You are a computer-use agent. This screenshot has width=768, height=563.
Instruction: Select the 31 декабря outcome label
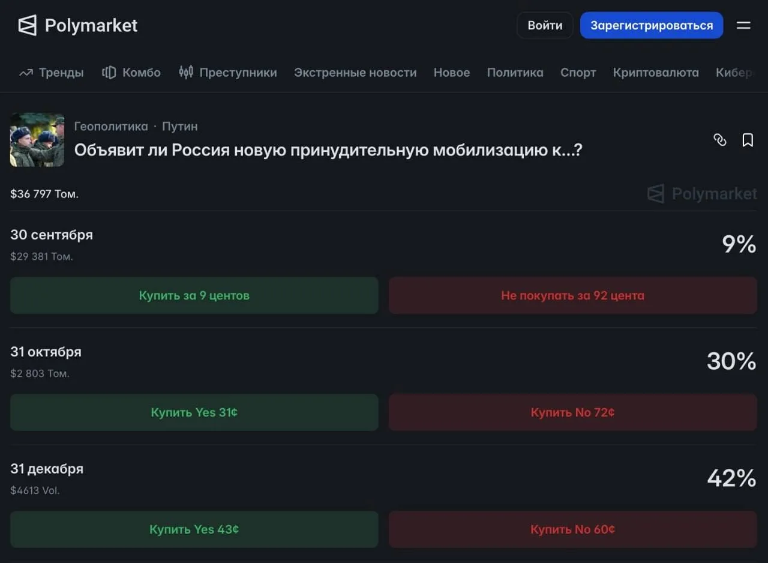pos(47,469)
